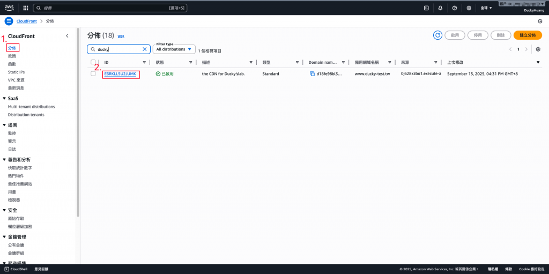Open 函數 in the sidebar
The width and height of the screenshot is (549, 274).
(12, 64)
